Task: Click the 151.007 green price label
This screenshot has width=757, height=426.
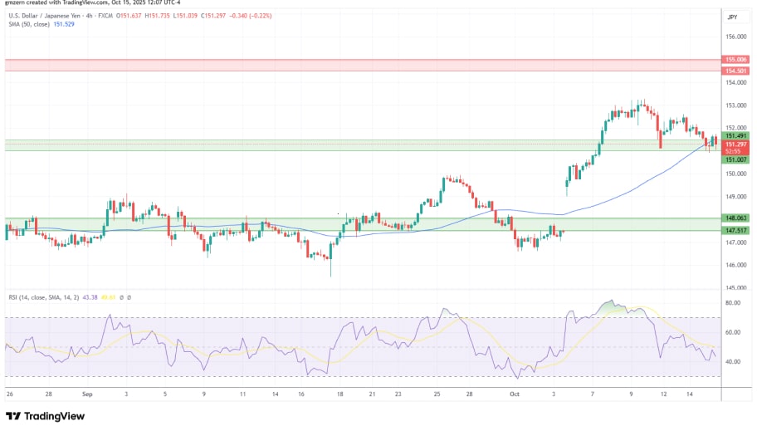Action: click(x=737, y=159)
